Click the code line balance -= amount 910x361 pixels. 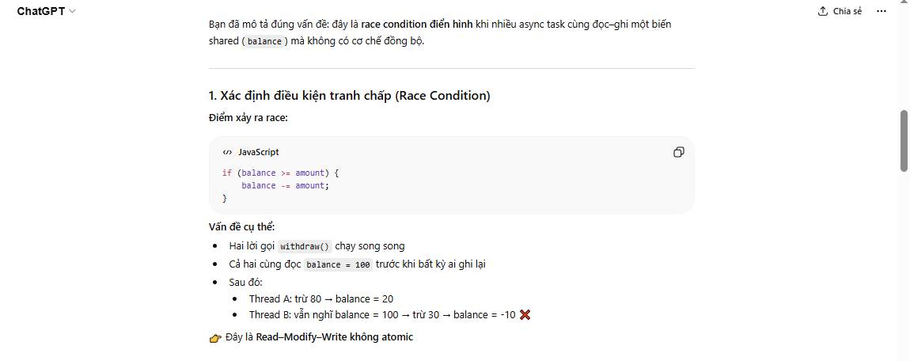pyautogui.click(x=284, y=185)
